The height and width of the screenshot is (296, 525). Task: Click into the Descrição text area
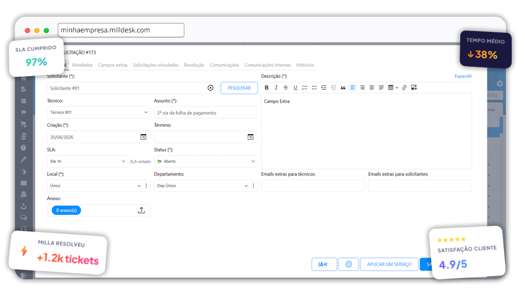click(367, 131)
